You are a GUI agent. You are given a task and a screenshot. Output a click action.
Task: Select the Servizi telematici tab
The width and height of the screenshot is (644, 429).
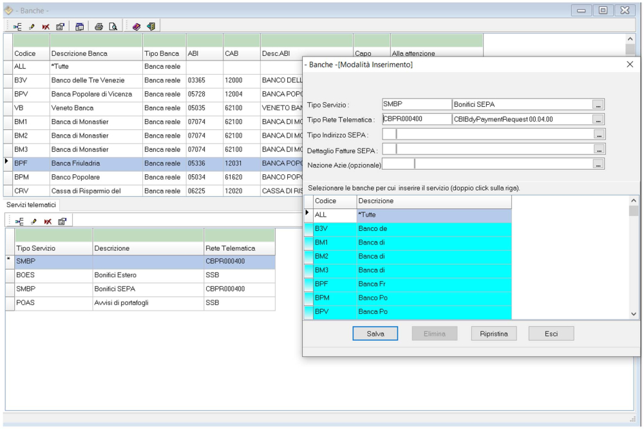pos(31,205)
